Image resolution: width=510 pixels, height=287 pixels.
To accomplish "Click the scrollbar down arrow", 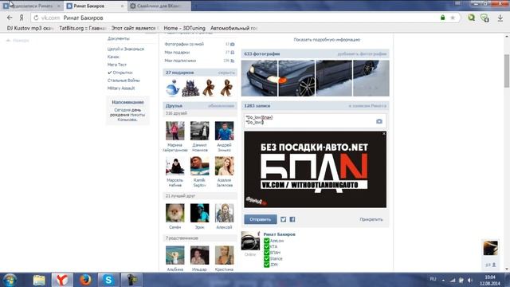I will pos(507,269).
